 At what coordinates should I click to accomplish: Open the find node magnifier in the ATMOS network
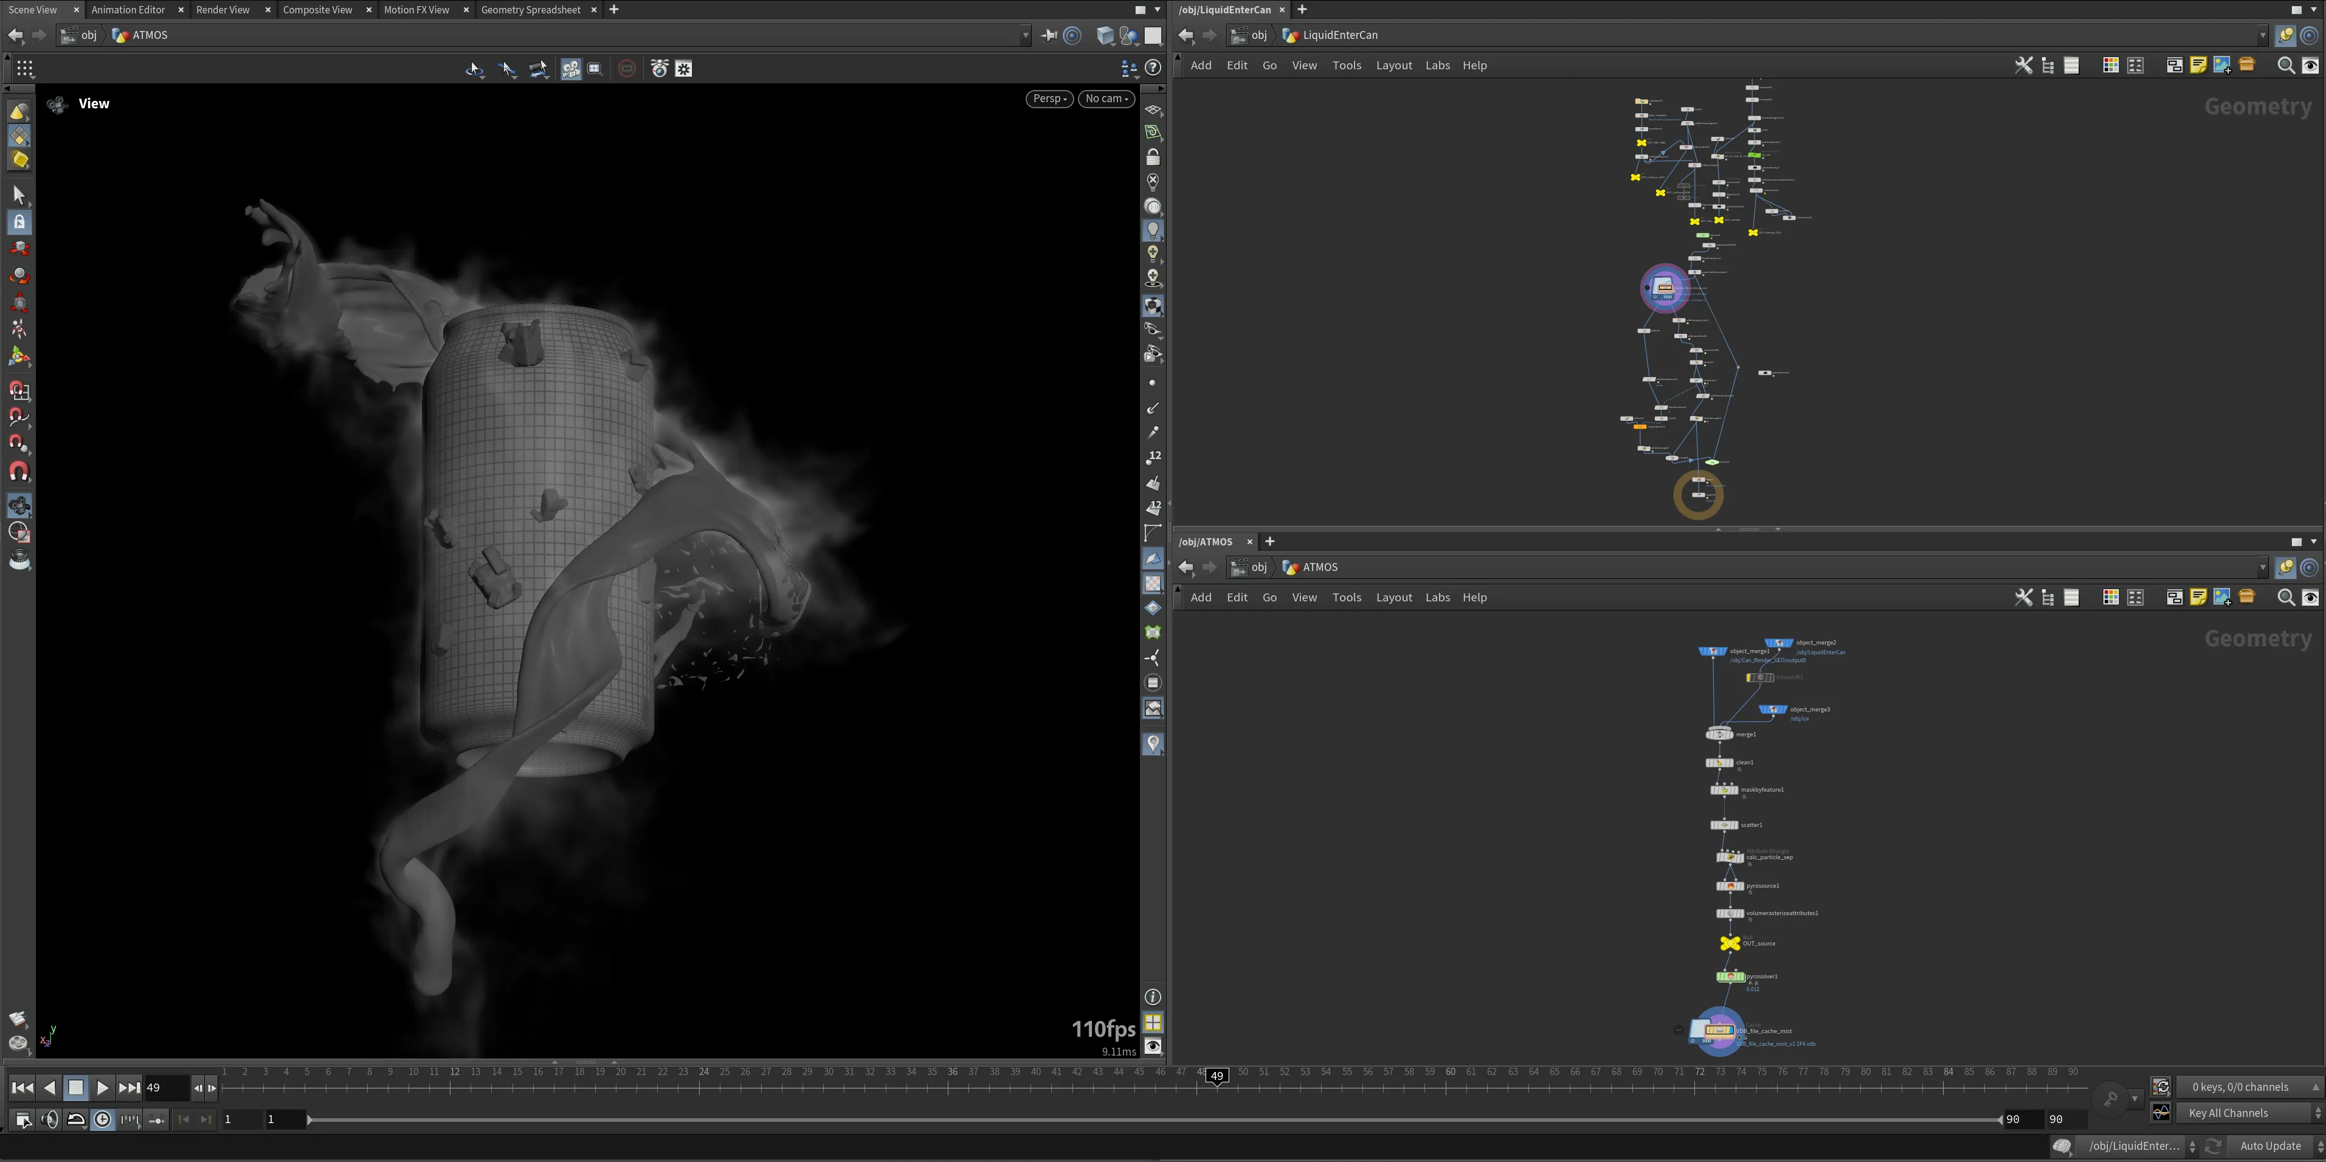[2285, 597]
